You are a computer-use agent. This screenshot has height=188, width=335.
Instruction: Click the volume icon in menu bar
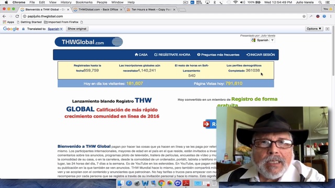[242, 2]
